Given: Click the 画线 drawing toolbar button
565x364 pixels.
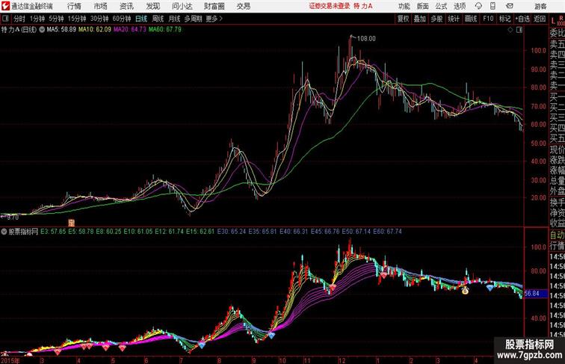Looking at the screenshot, I should click(x=471, y=19).
